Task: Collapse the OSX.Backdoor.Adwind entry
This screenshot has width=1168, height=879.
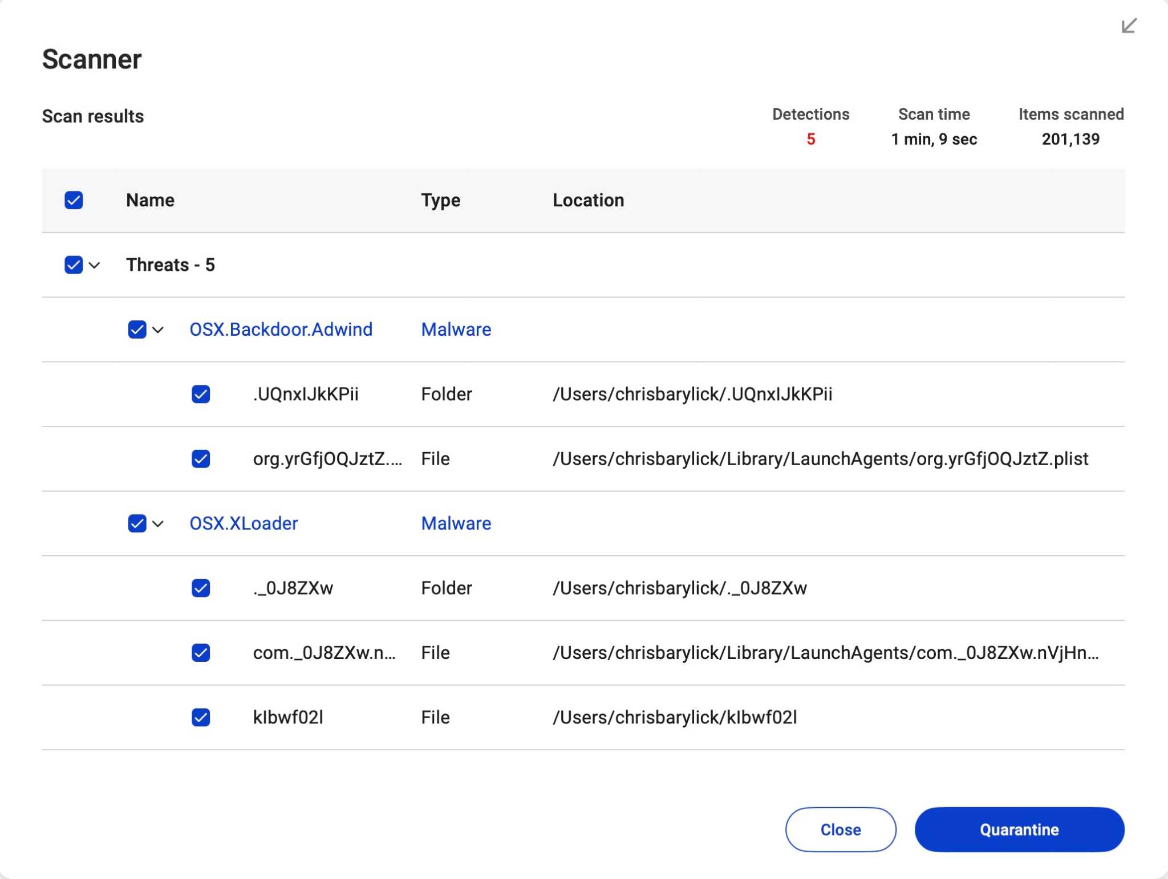Action: click(x=159, y=329)
